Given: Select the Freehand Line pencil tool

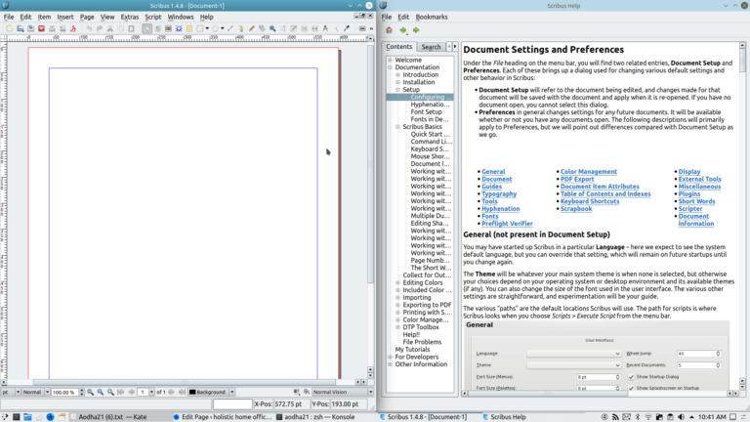Looking at the screenshot, I should point(251,28).
